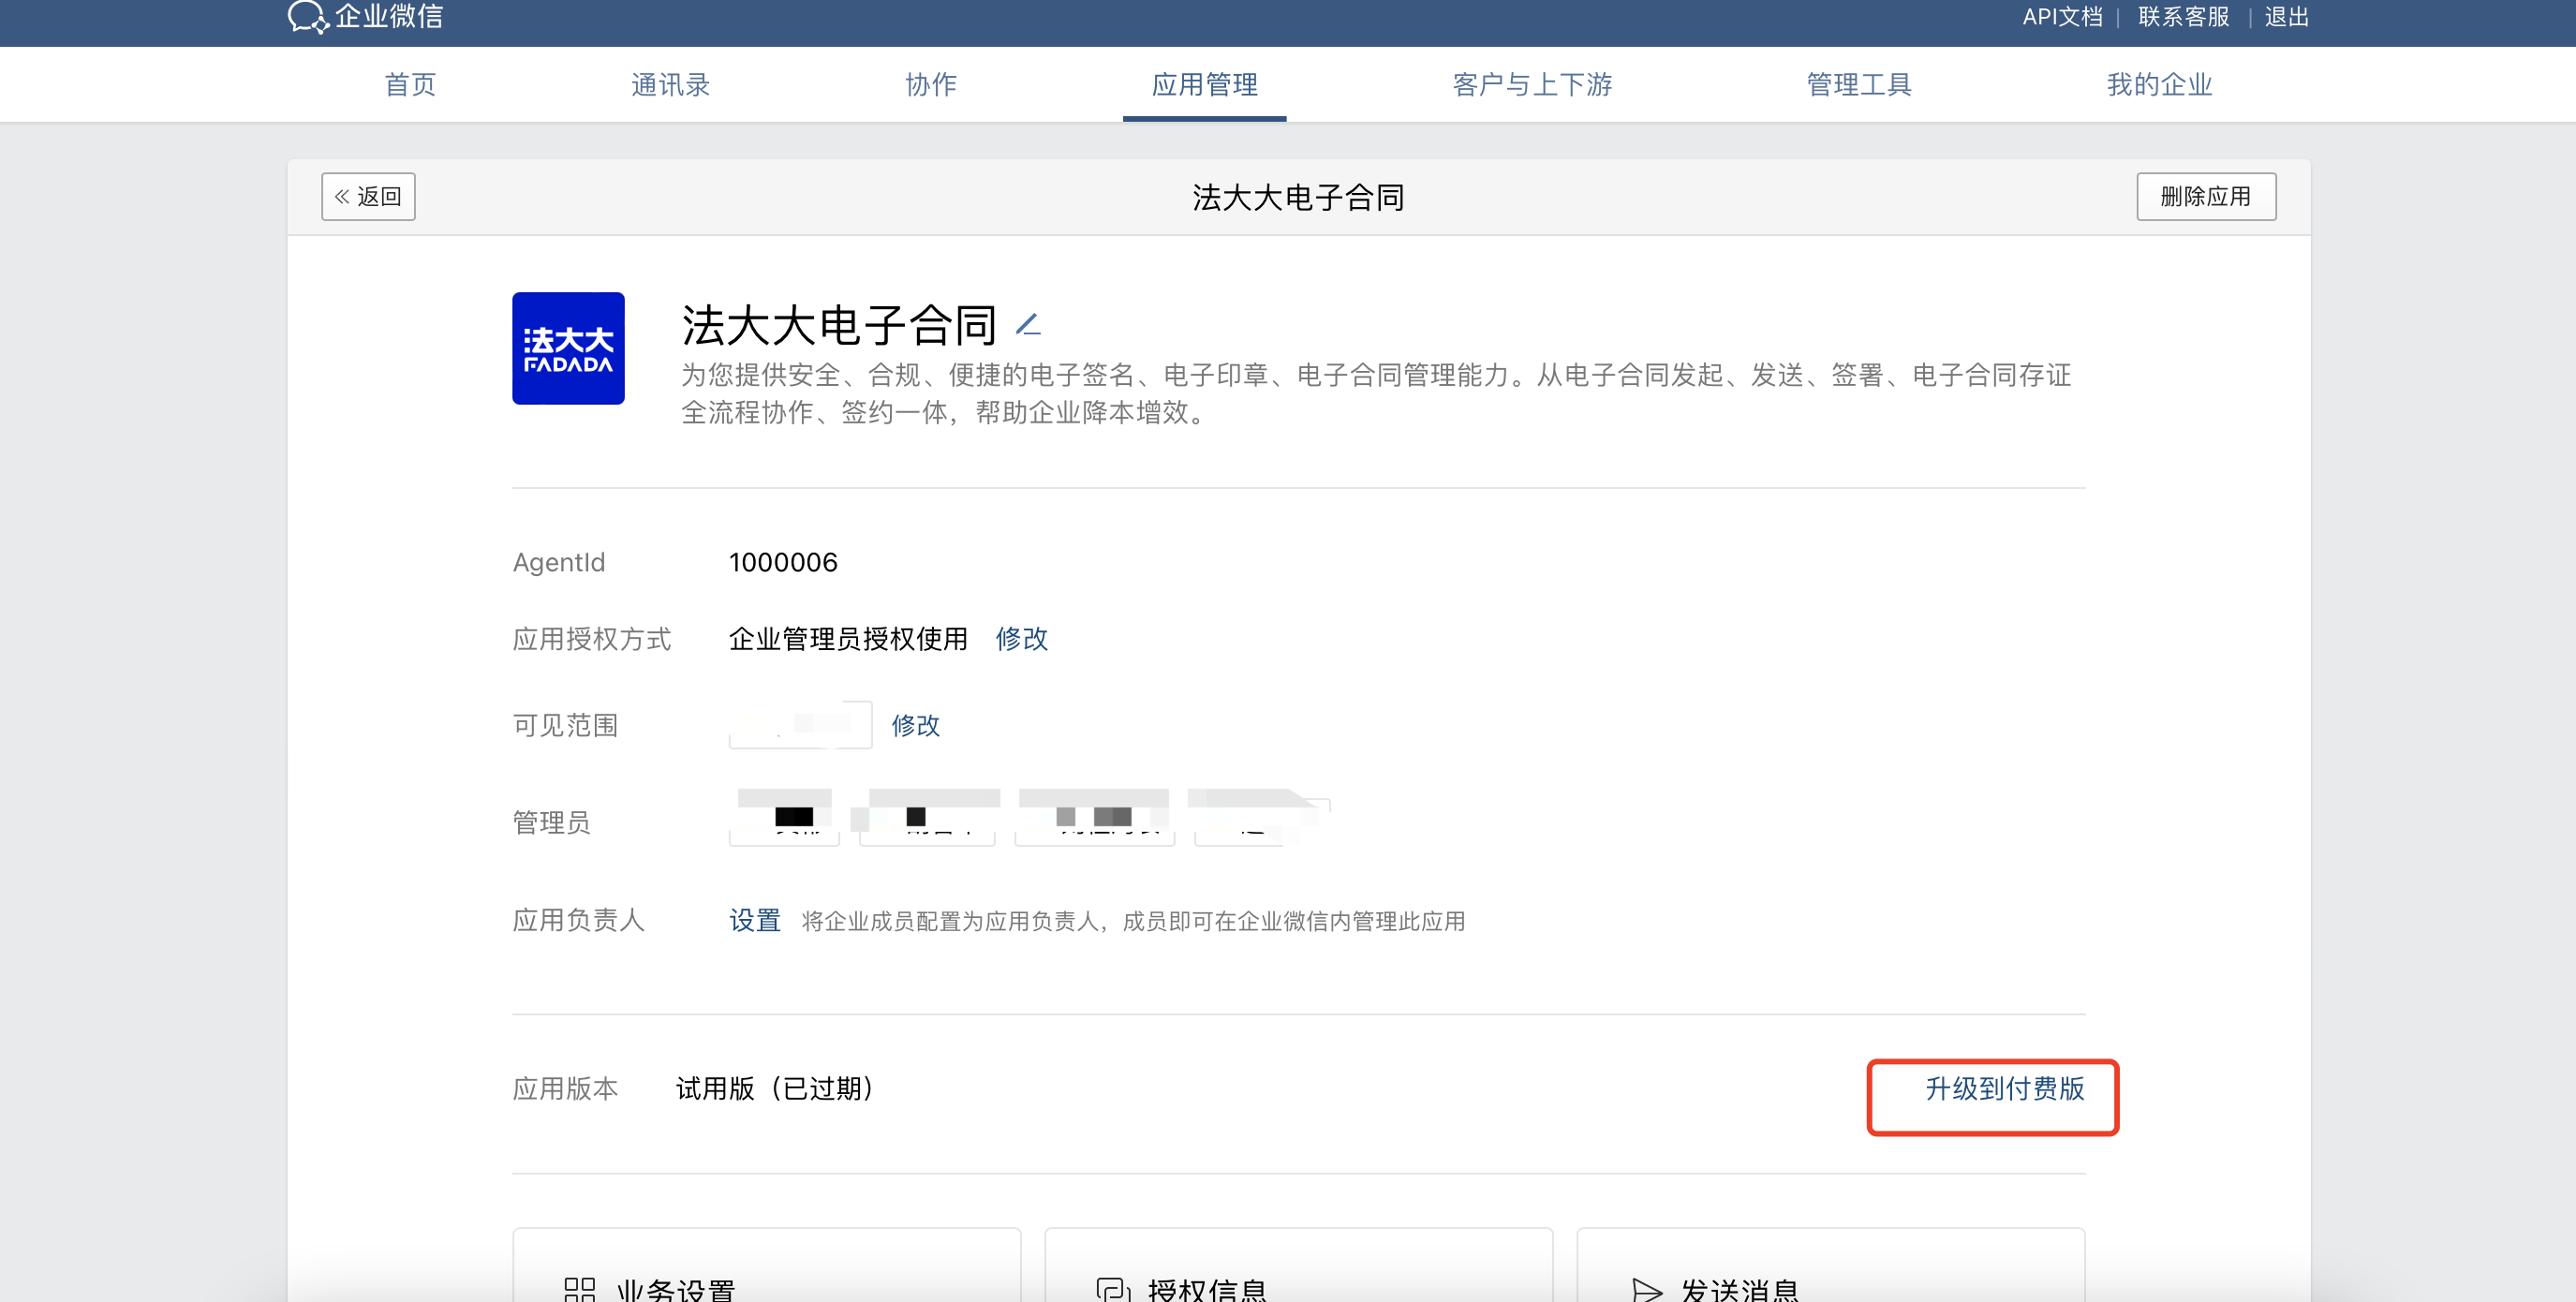Image resolution: width=2576 pixels, height=1302 pixels.
Task: Click the 可见范围 department tag
Action: (x=800, y=725)
